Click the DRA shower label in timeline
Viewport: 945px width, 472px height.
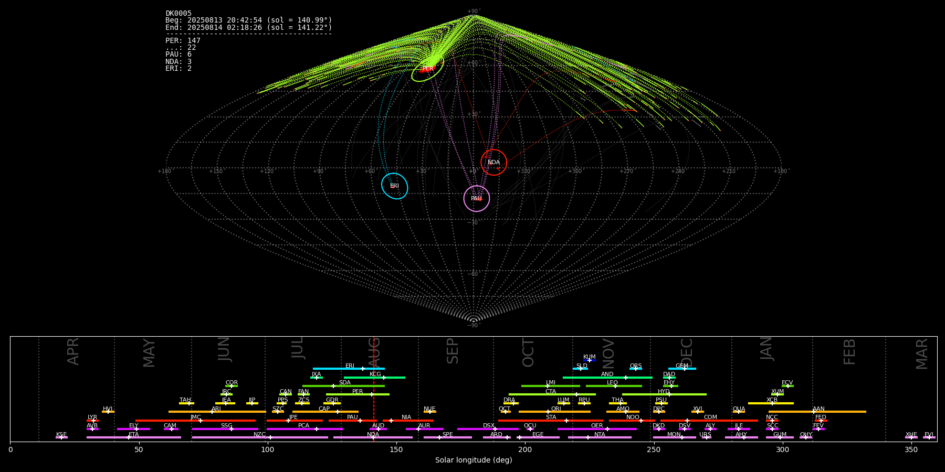(x=509, y=400)
